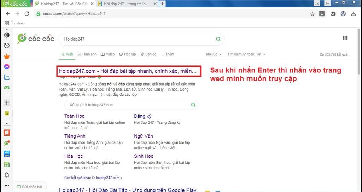Viewport: 362px width, 192px height.
Task: Open the Hoidap247.com main result link
Action: pos(128,71)
